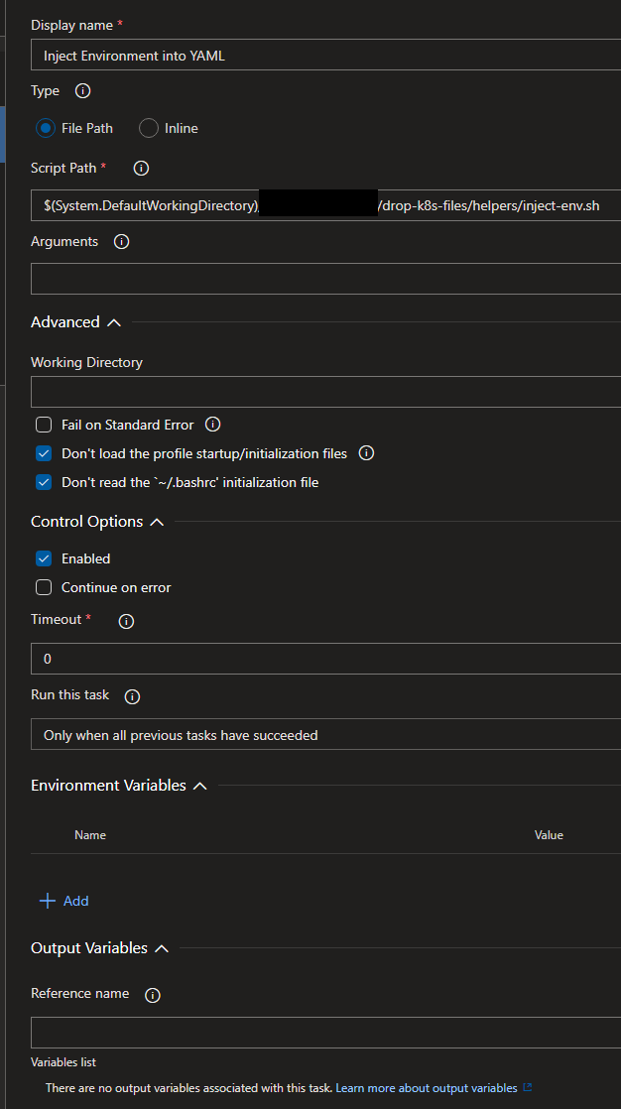The width and height of the screenshot is (621, 1109).
Task: Open info icon beside Run this task
Action: [x=132, y=696]
